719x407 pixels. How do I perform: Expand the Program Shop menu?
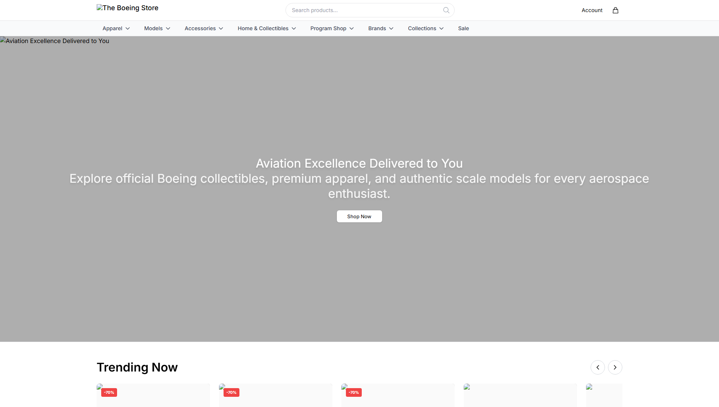(x=332, y=28)
